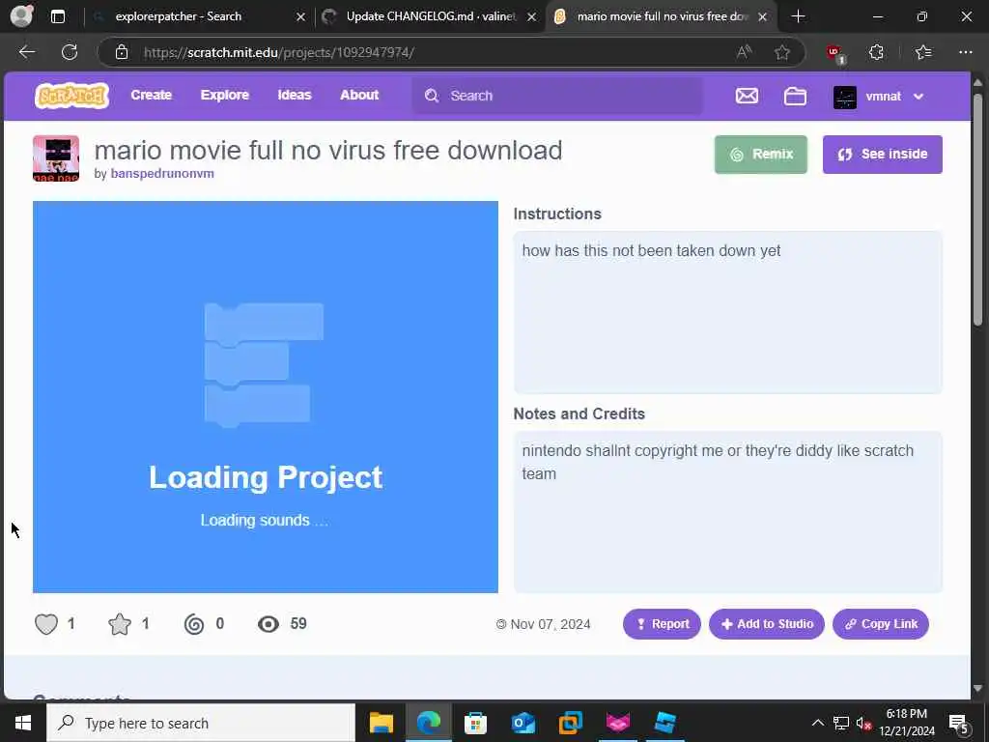Image resolution: width=989 pixels, height=742 pixels.
Task: Click the browser address bar URL
Action: pos(279,52)
